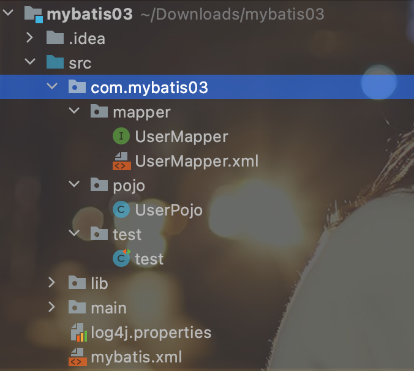Viewport: 414px width, 371px height.
Task: Click the runnable test class icon
Action: [121, 258]
